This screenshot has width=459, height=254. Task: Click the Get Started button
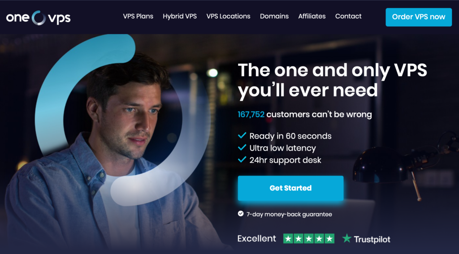pos(290,188)
